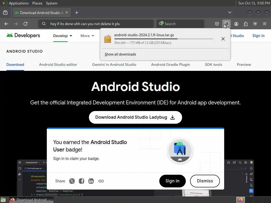
Task: Click the Firefox workspace icon in bottom panel
Action: [241, 200]
